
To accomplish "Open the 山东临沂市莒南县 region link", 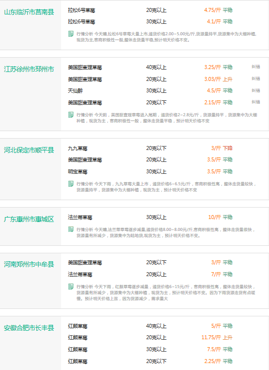I will coord(29,12).
